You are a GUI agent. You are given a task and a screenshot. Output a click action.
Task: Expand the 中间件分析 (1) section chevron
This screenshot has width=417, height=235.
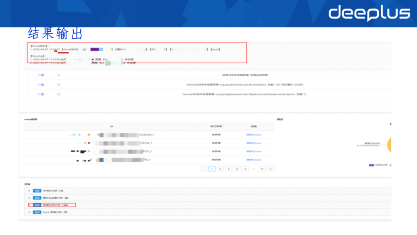[29, 191]
